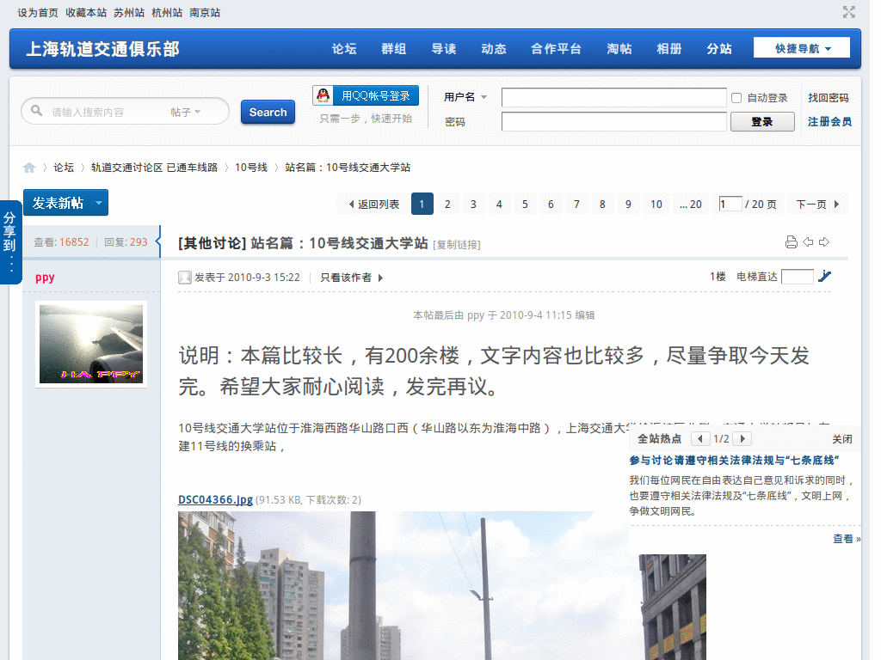This screenshot has width=881, height=660.
Task: Click 论坛 breadcrumb link
Action: [x=64, y=168]
